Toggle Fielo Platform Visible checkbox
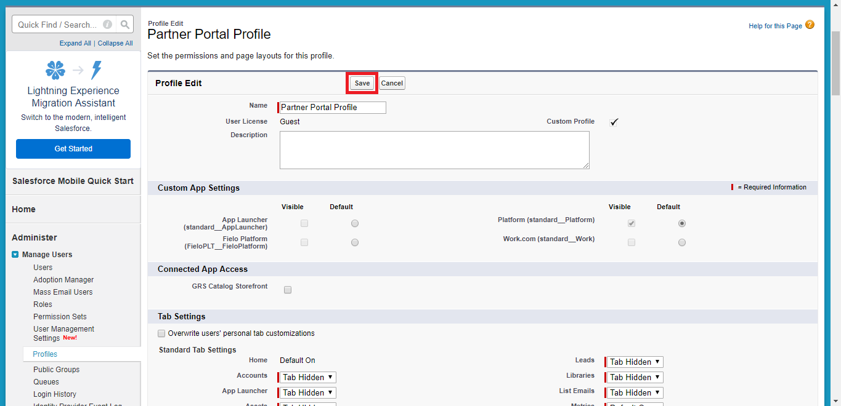 coord(304,242)
